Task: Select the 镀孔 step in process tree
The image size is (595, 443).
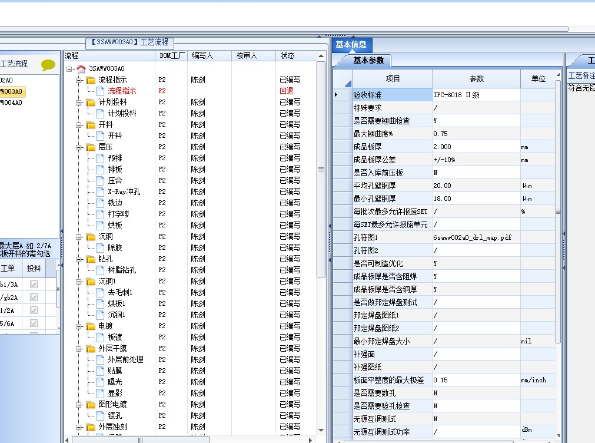Action: (115, 416)
